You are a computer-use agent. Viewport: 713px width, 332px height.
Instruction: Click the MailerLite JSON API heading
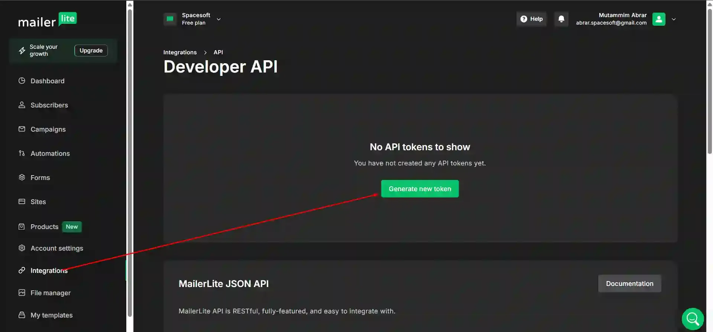[x=224, y=284]
